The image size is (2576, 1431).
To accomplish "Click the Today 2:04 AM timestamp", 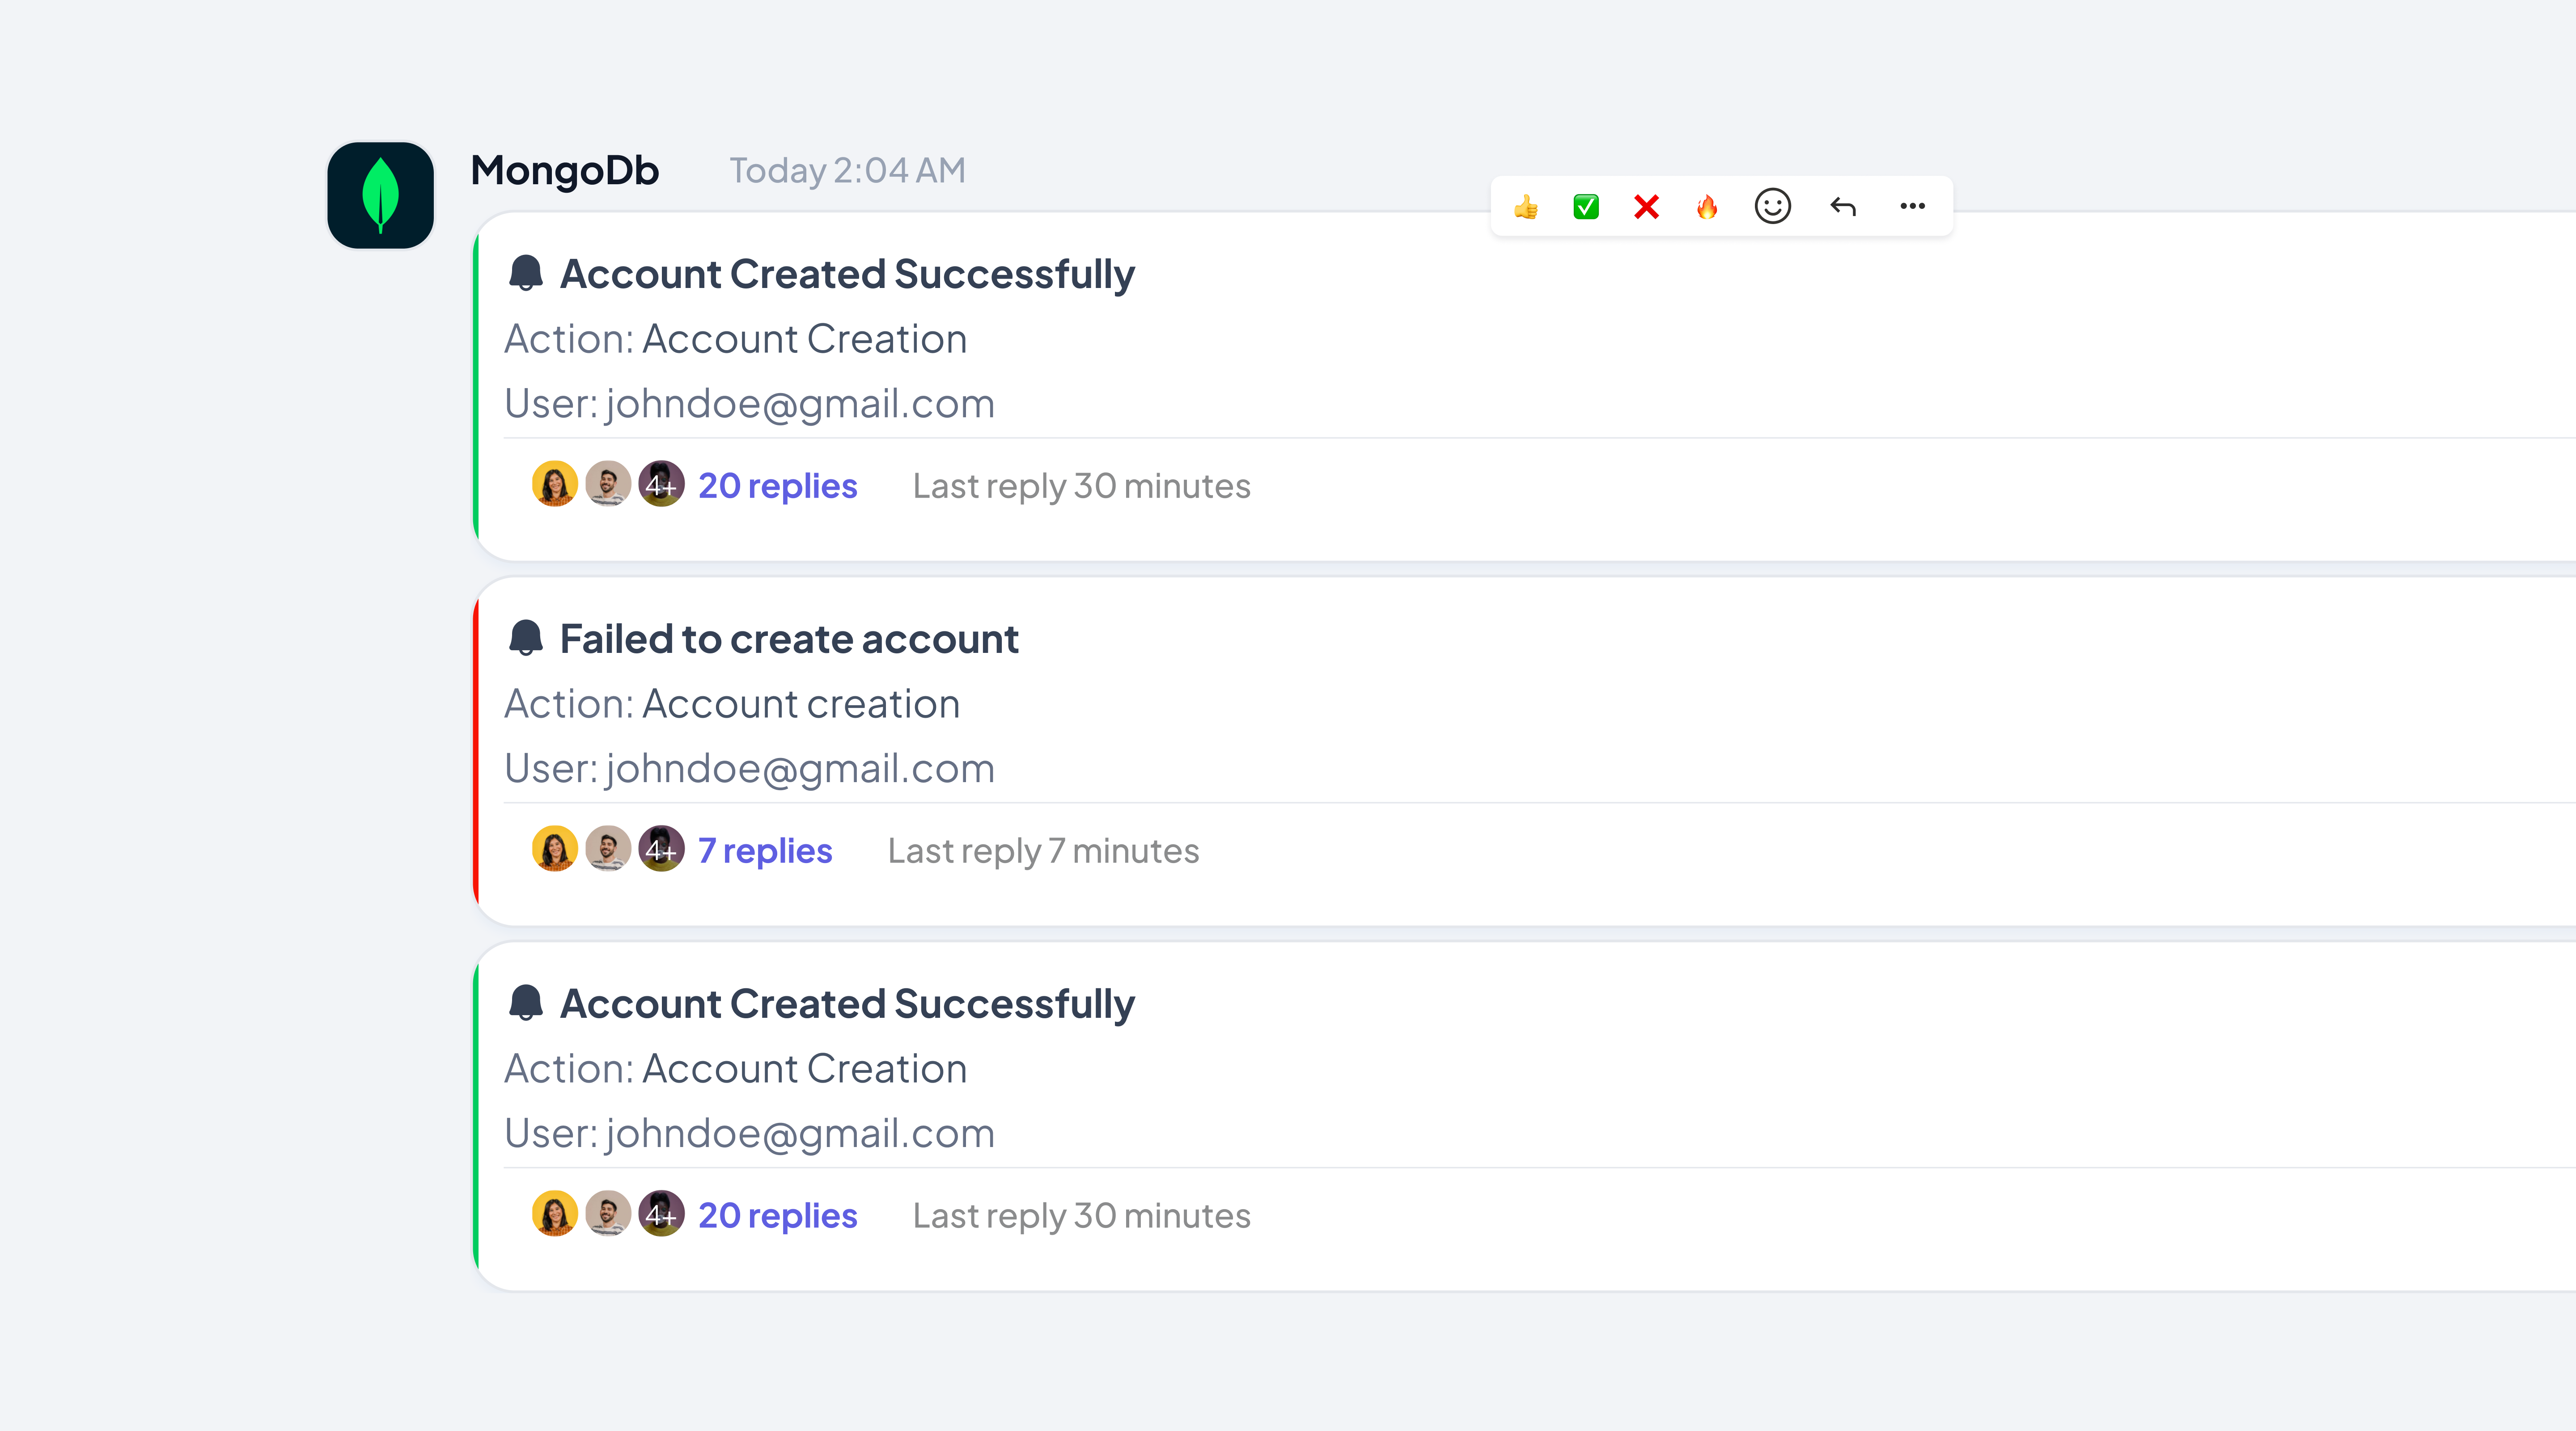I will coord(847,170).
